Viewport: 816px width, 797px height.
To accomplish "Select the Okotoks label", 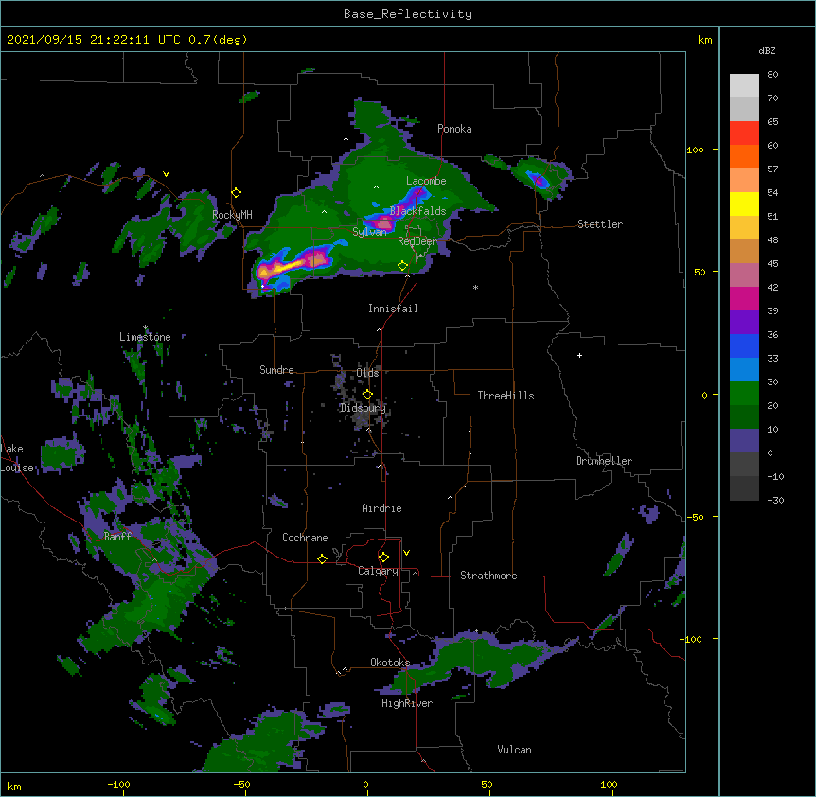I will coord(390,663).
